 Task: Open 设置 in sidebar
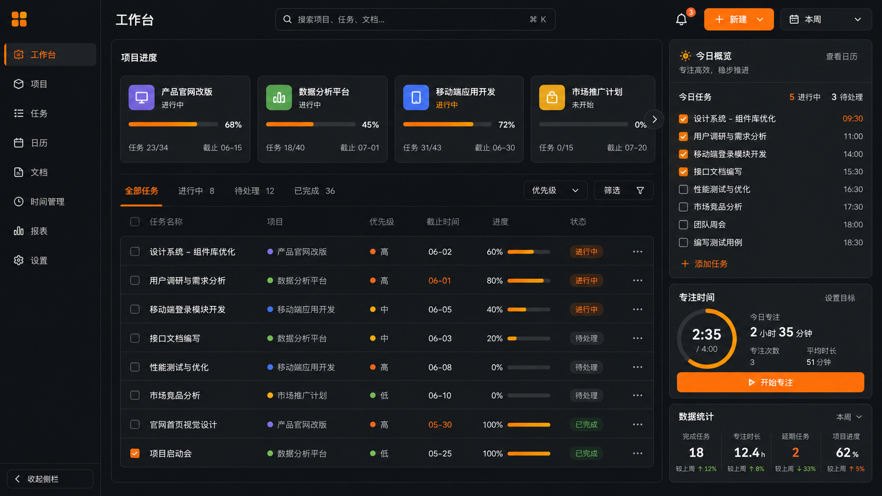pos(51,260)
